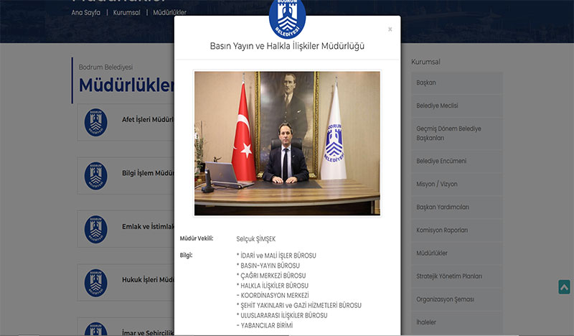Click the Müdürlükler page heading
Image resolution: width=574 pixels, height=336 pixels.
click(126, 85)
